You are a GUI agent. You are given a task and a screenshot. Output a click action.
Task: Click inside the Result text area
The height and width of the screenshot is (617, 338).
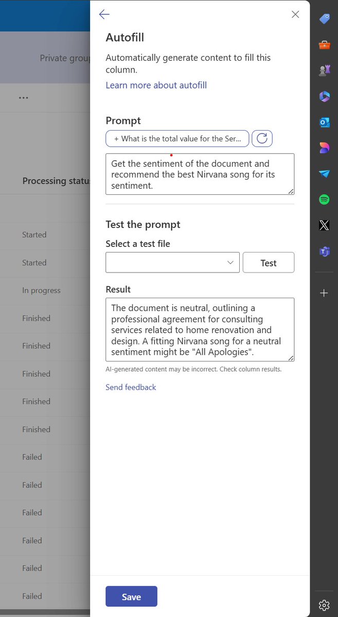(x=200, y=330)
